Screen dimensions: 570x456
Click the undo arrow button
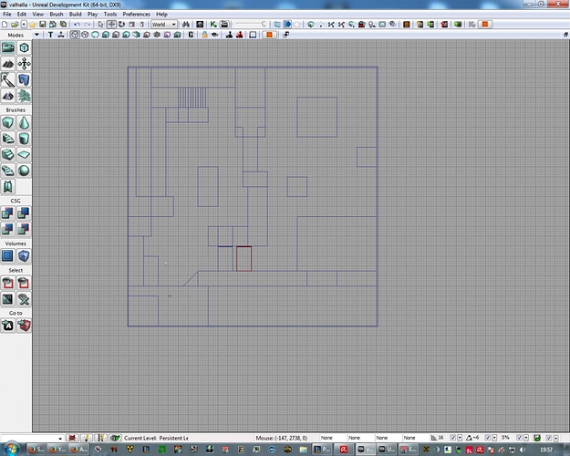click(77, 25)
